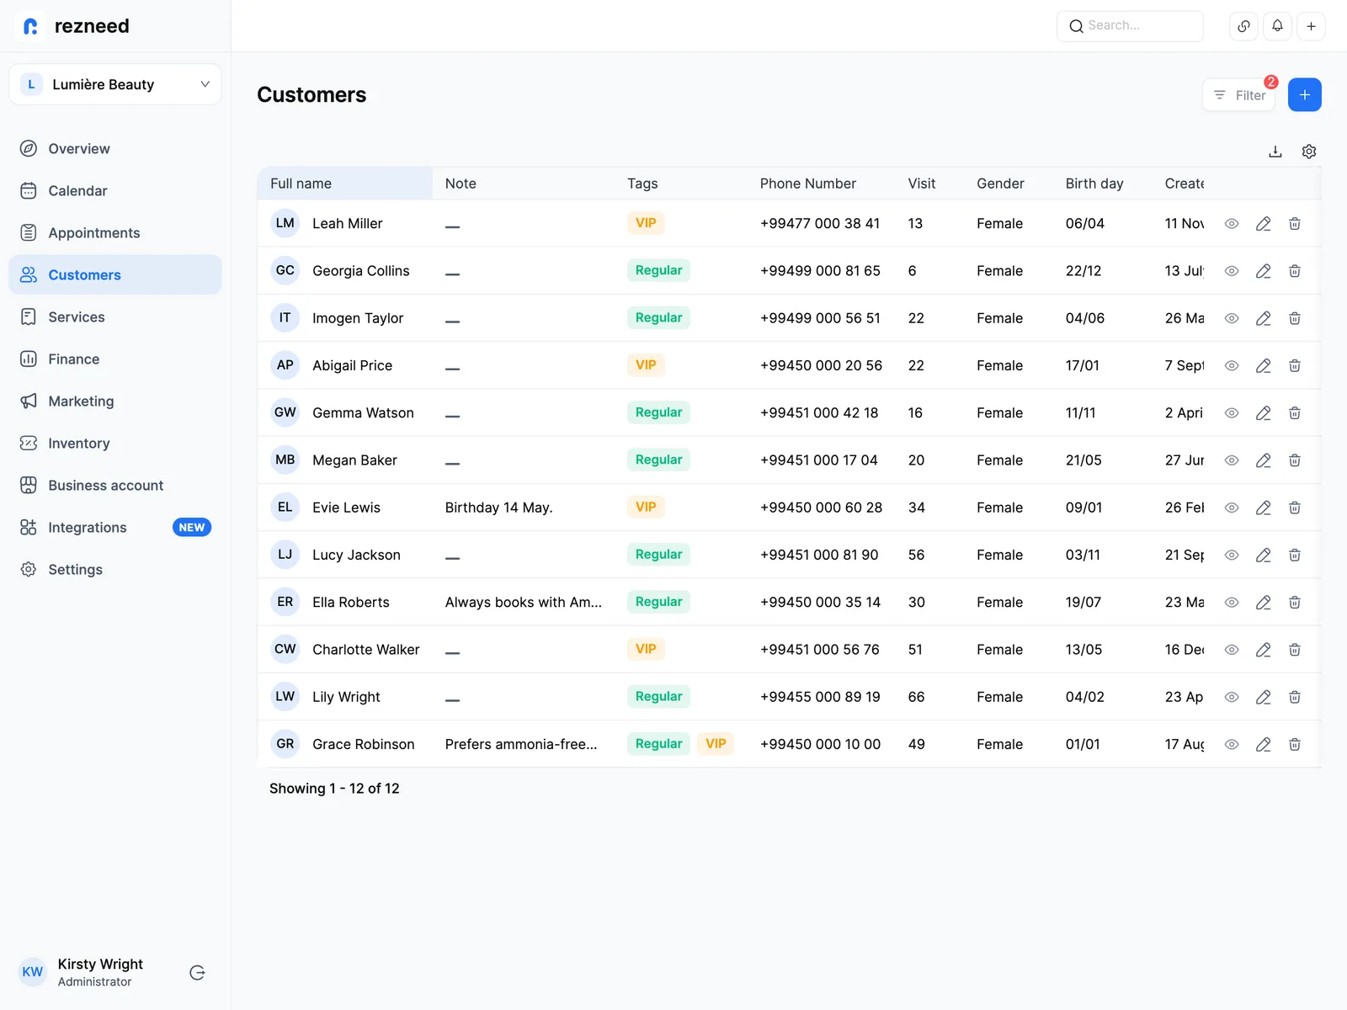This screenshot has height=1010, width=1347.
Task: Edit Lucy Jackson's record
Action: pos(1263,555)
